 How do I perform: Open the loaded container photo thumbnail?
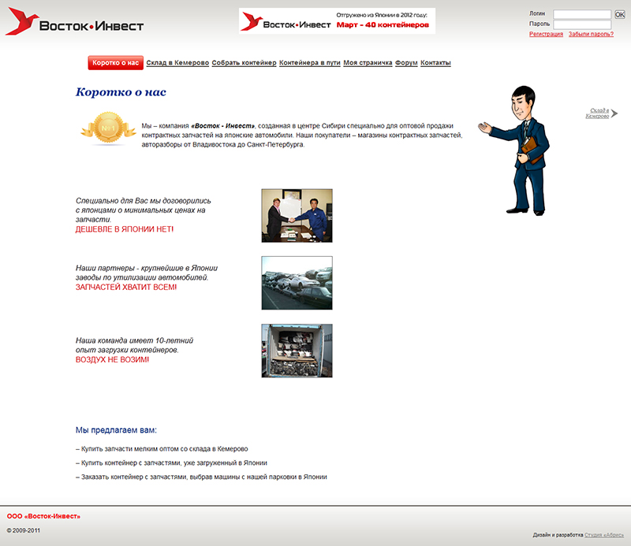[297, 351]
